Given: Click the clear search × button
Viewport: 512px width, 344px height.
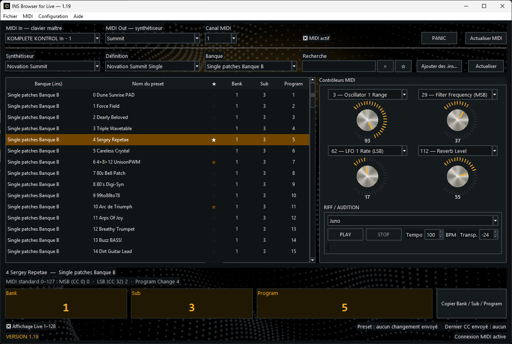Looking at the screenshot, I should tap(385, 66).
